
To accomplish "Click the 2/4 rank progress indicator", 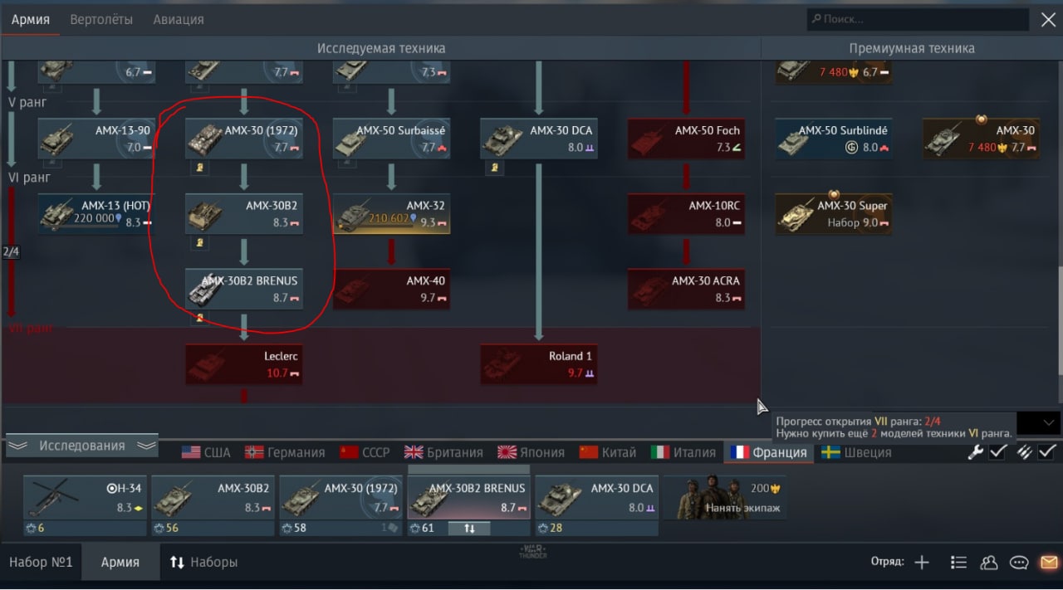I will point(11,251).
